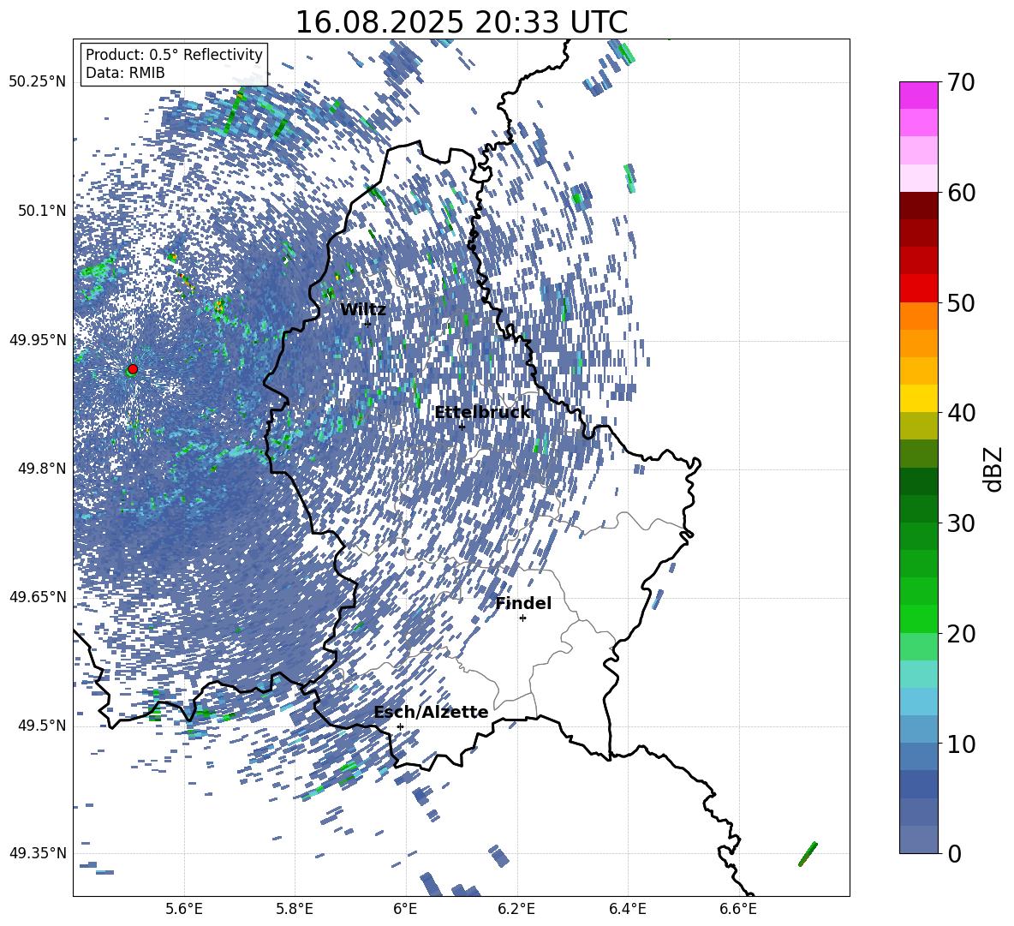
Task: Click the Wiltz location cross marker
Action: point(368,324)
